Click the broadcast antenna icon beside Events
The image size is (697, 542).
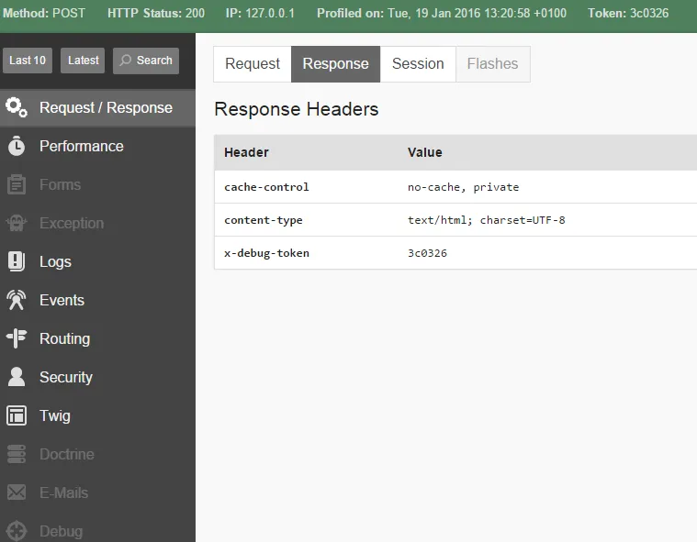tap(17, 300)
